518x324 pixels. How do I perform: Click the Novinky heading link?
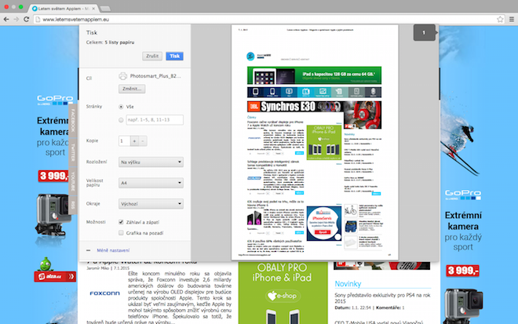348,284
